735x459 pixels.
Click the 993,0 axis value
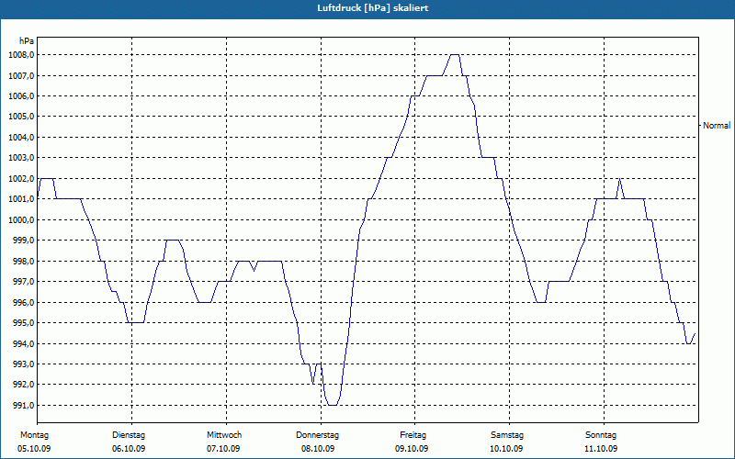(23, 364)
